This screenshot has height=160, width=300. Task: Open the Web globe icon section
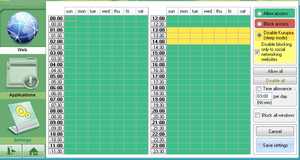click(22, 27)
